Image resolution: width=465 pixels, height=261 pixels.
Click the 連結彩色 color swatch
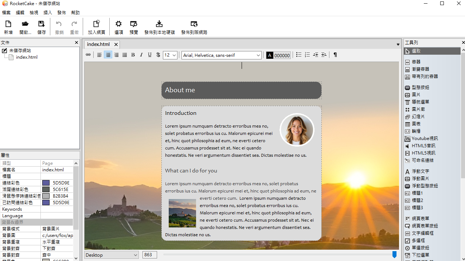tap(46, 183)
